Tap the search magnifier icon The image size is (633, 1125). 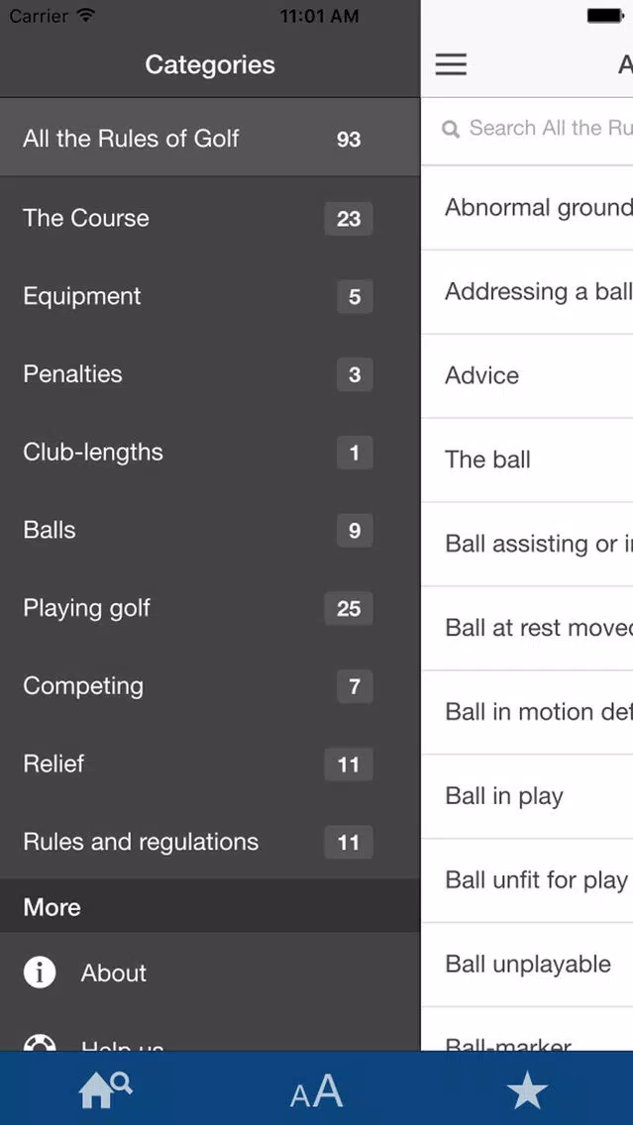pos(451,129)
